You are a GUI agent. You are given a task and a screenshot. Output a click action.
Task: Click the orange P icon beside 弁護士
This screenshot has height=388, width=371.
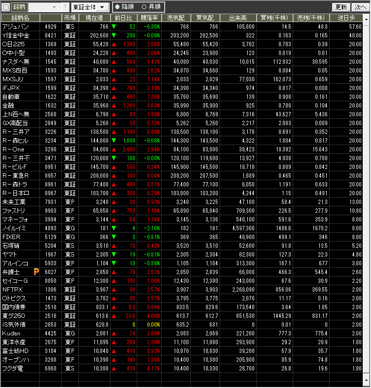pos(36,272)
